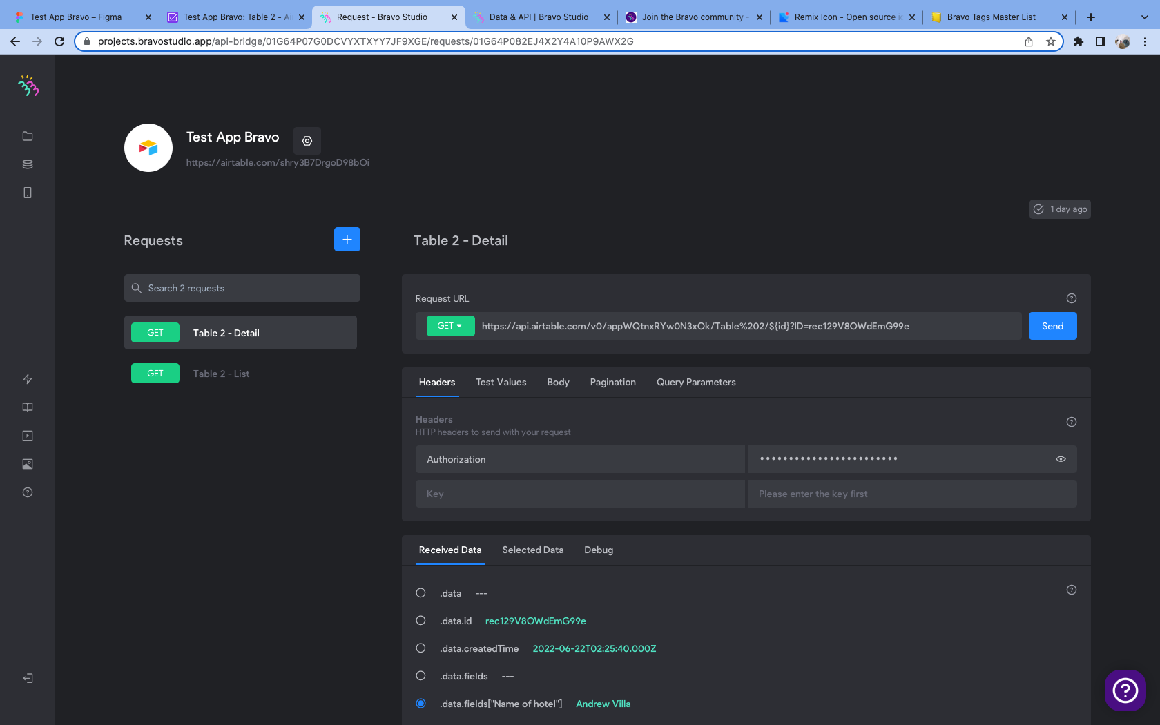Select the .data.fields radio button
This screenshot has width=1160, height=725.
pyautogui.click(x=420, y=676)
